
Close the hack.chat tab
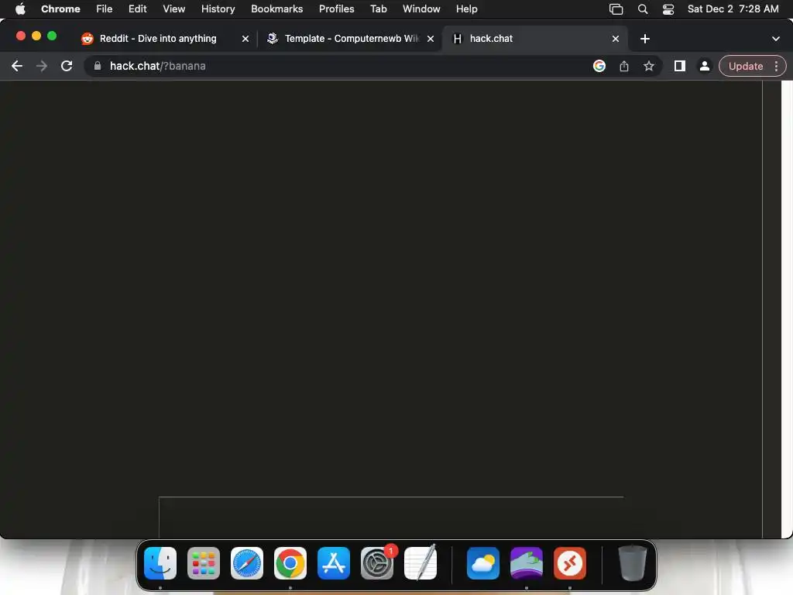click(616, 39)
